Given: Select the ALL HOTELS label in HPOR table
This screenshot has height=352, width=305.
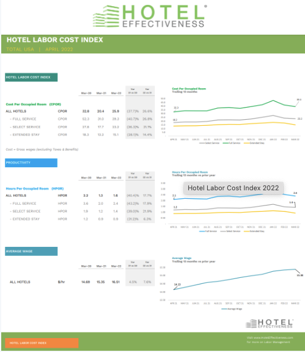Looking at the screenshot, I should (16, 196).
